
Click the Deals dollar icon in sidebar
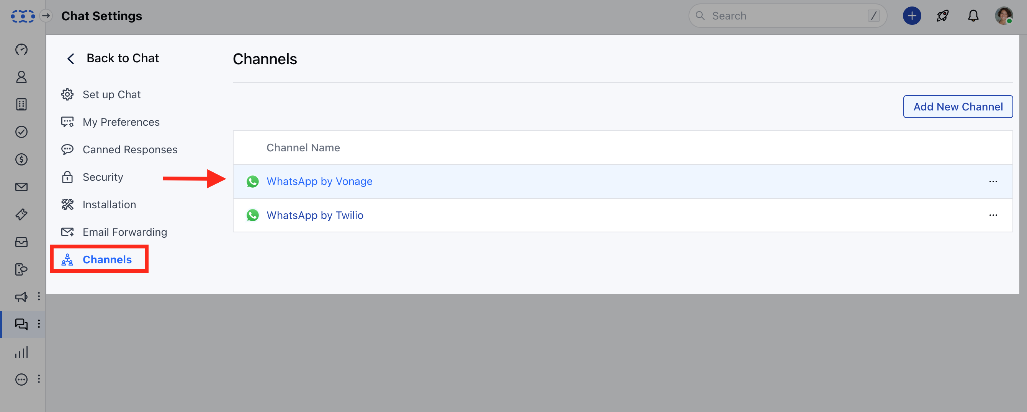21,159
